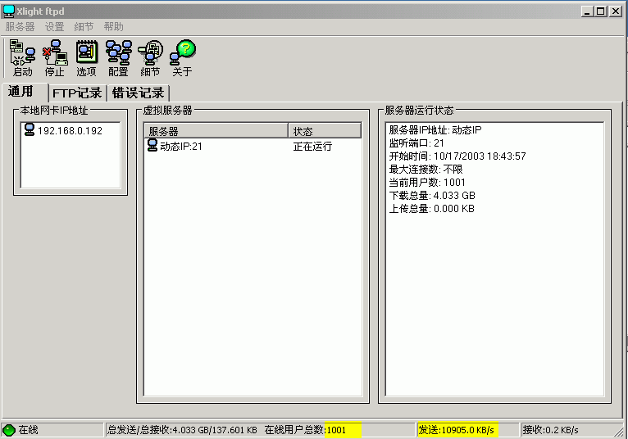Open the 关于 (About) help icon
The width and height of the screenshot is (628, 439).
click(182, 58)
